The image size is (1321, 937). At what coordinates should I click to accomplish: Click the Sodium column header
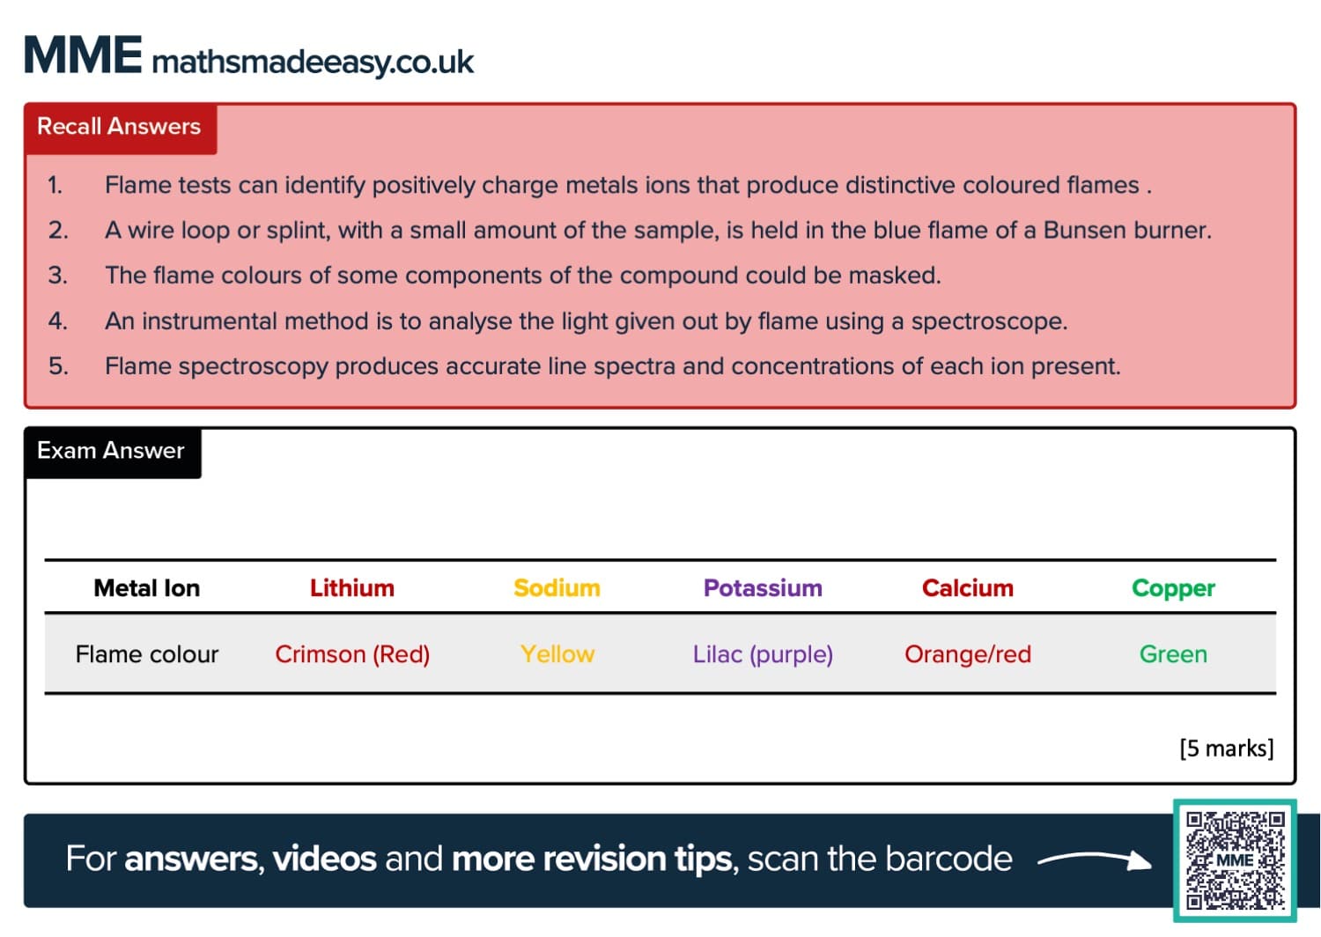[557, 588]
